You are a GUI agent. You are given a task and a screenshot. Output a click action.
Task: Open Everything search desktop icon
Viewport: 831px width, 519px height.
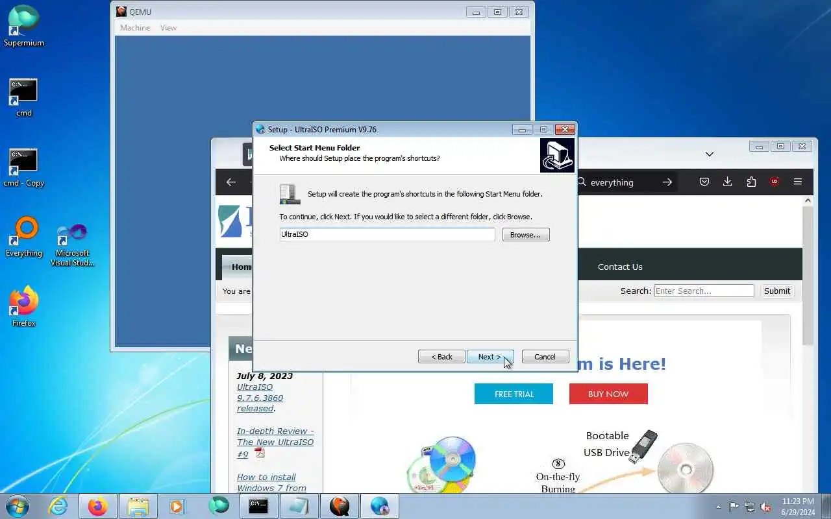click(x=24, y=237)
